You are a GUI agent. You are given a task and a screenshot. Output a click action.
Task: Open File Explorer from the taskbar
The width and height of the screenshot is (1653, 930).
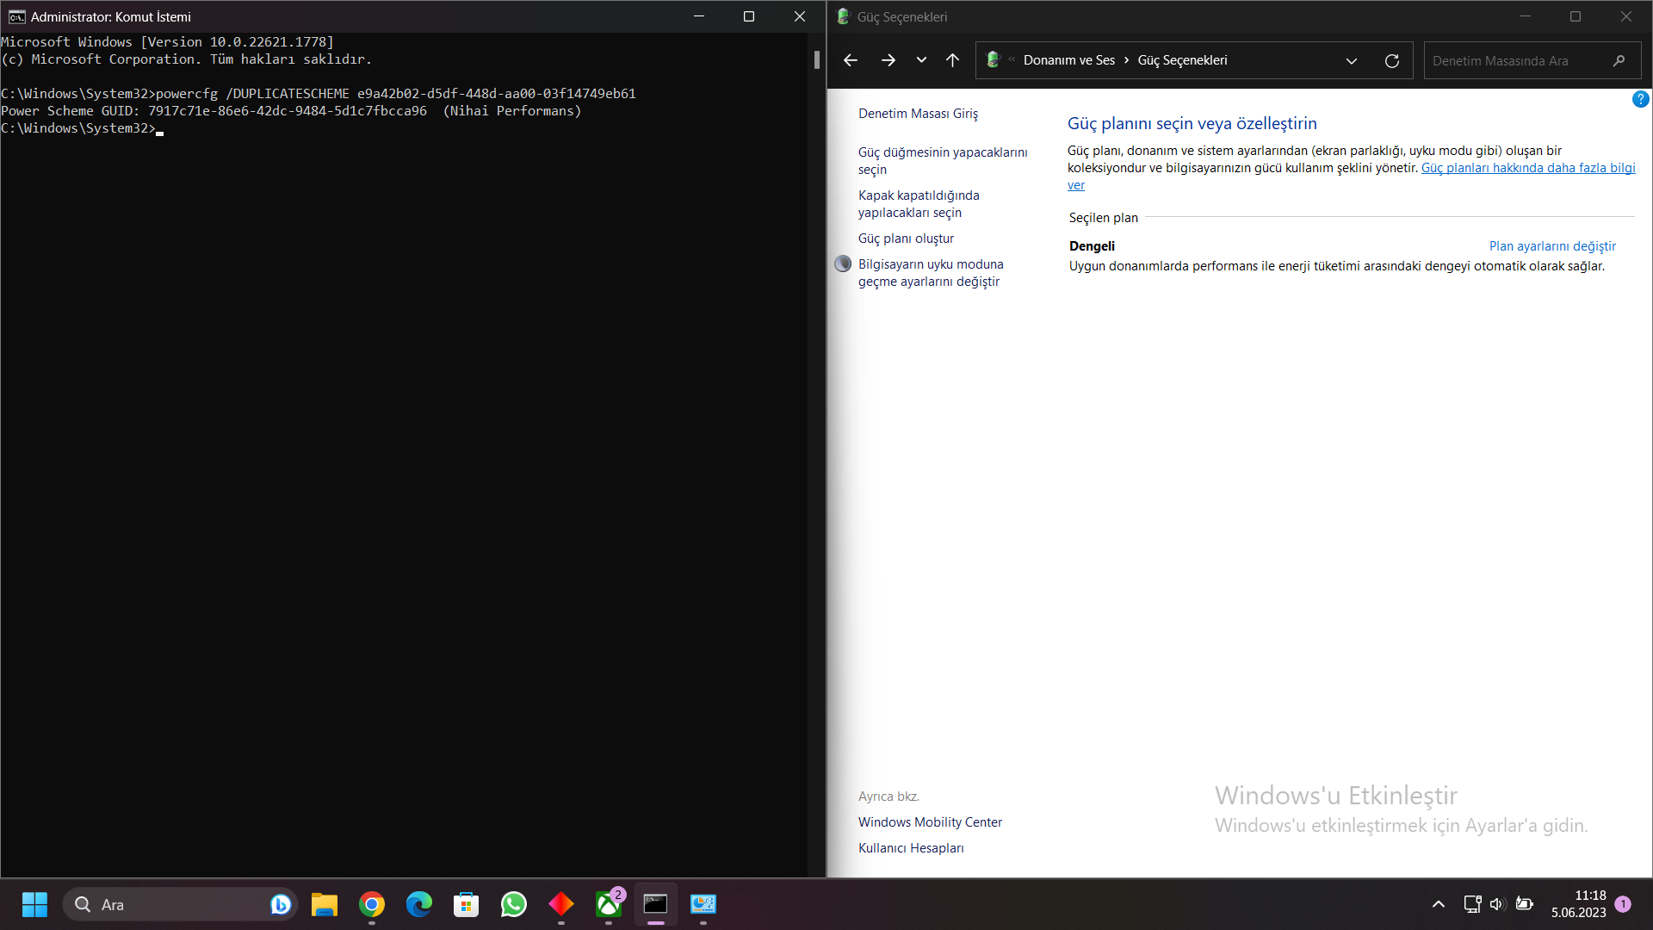325,904
